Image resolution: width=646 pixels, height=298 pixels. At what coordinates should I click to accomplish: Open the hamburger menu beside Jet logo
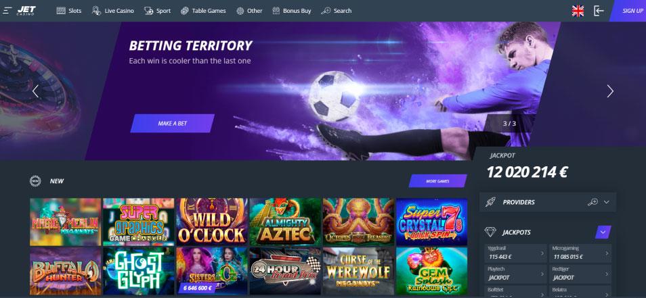click(7, 11)
